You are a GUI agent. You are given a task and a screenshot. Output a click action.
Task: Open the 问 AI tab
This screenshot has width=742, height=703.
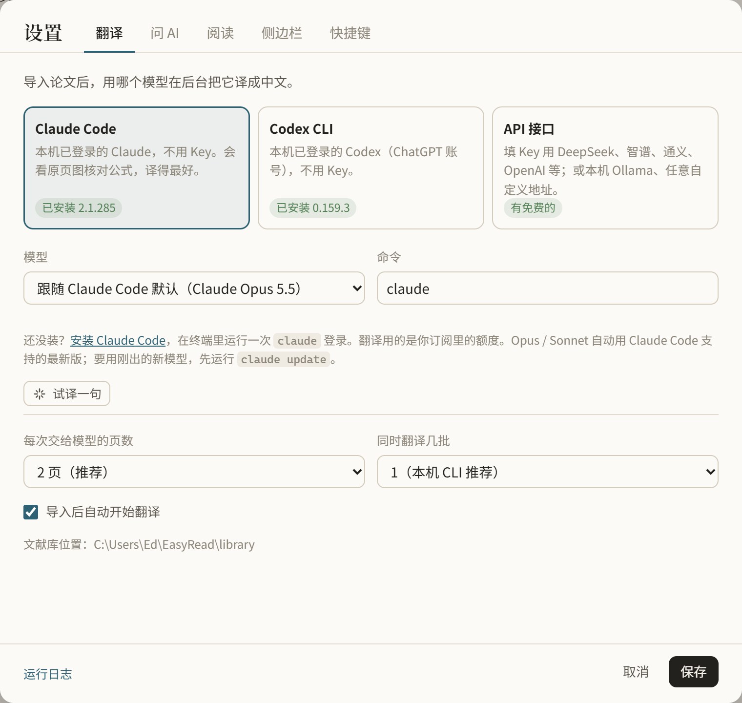coord(165,33)
